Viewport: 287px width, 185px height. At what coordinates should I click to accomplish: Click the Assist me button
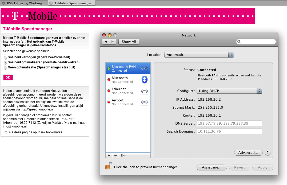click(x=212, y=167)
